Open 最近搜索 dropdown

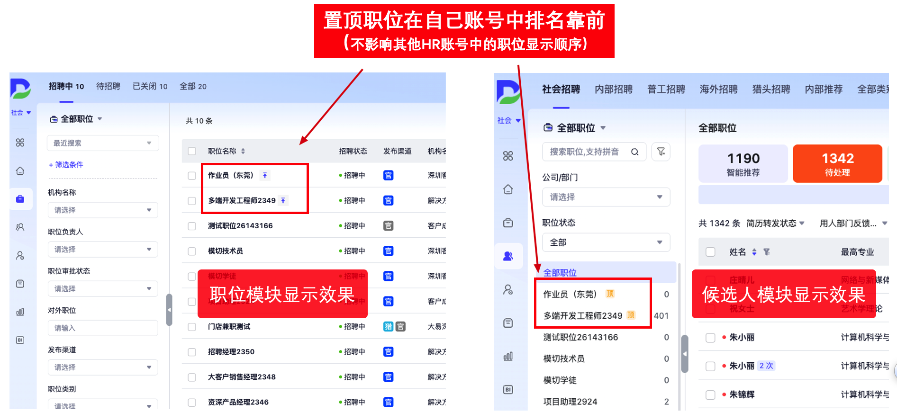(x=103, y=143)
